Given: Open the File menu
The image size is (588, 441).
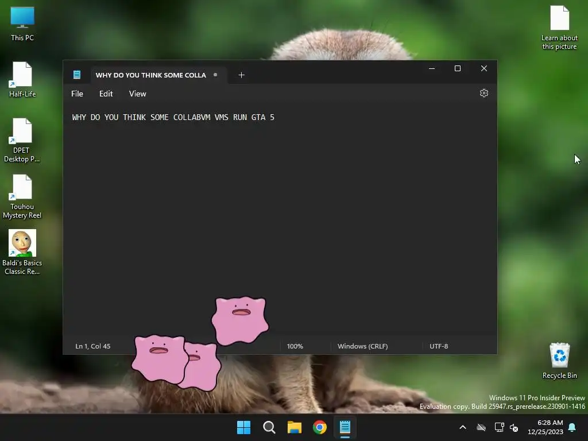Looking at the screenshot, I should point(78,94).
